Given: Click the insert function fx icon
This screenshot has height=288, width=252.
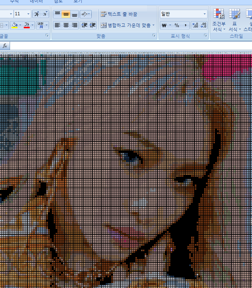Looking at the screenshot, I should point(5,45).
